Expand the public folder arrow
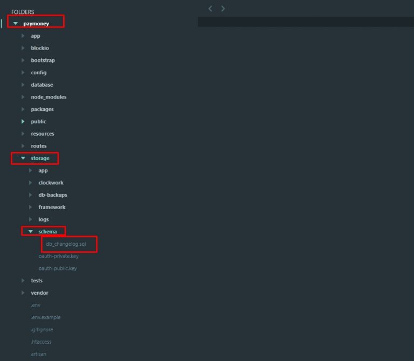 tap(23, 122)
